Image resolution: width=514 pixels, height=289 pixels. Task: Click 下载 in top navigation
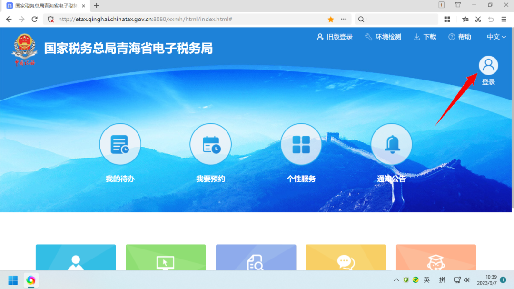pos(425,37)
